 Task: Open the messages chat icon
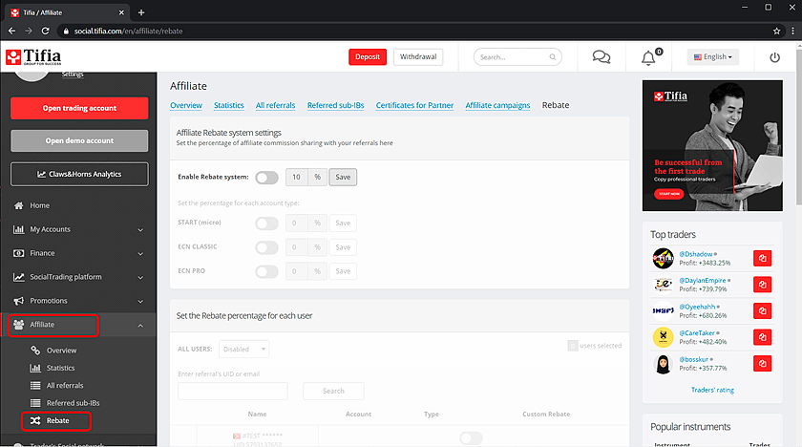[x=601, y=56]
